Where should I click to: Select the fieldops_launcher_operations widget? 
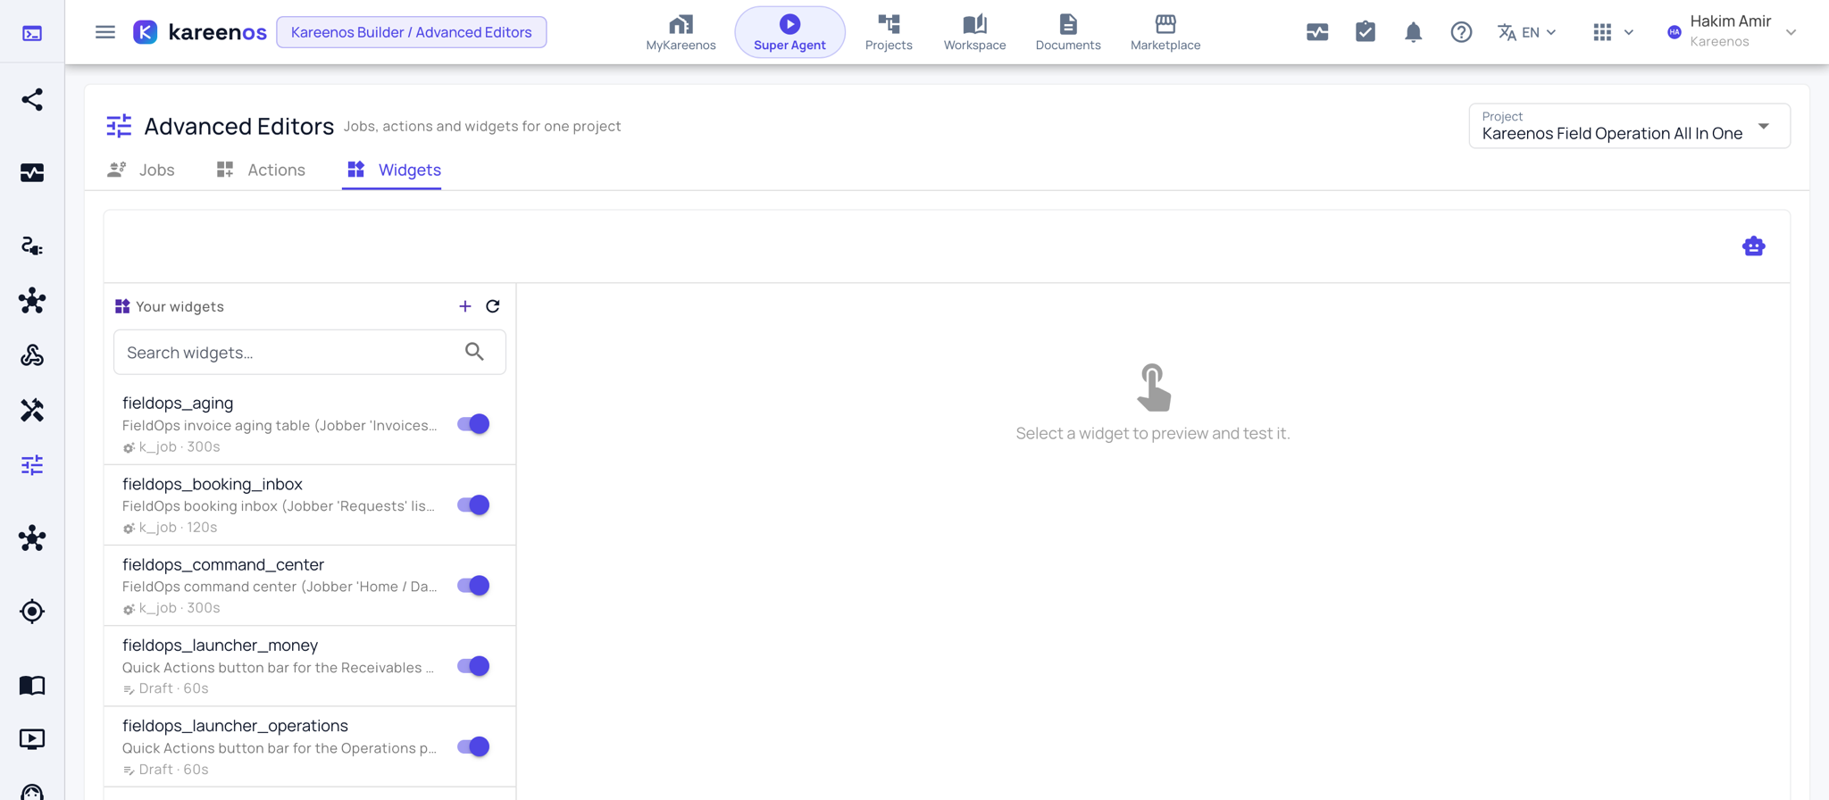click(310, 746)
